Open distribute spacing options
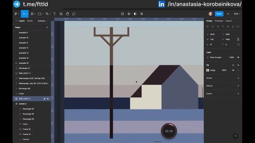Image resolution: width=255 pixels, height=143 pixels. (238, 27)
